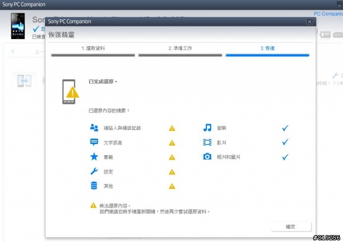Click the wrench icon in background window

click(x=335, y=75)
